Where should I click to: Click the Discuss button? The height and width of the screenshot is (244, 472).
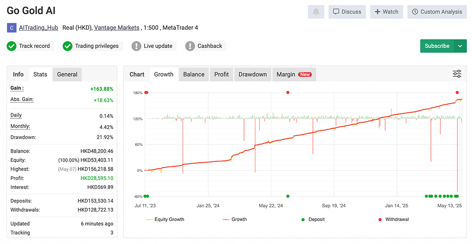pos(347,12)
